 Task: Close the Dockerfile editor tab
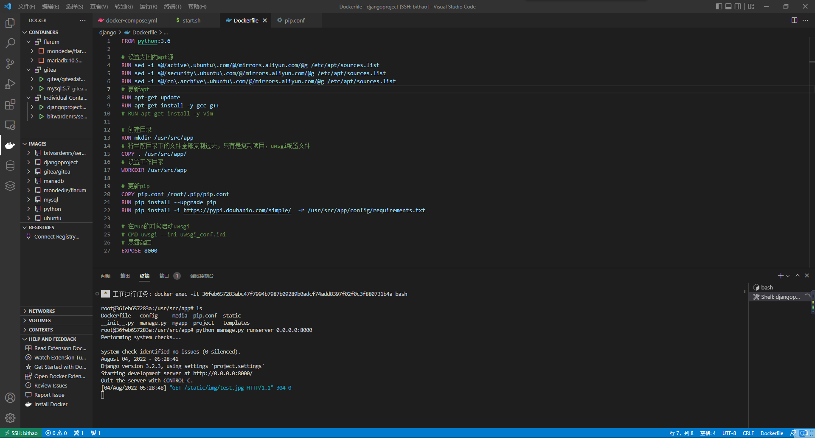[265, 20]
